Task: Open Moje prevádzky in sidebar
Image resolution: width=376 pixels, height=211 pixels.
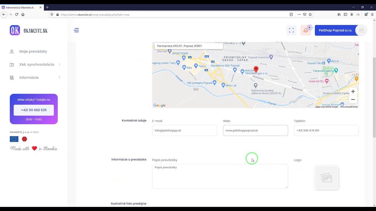Action: click(33, 51)
